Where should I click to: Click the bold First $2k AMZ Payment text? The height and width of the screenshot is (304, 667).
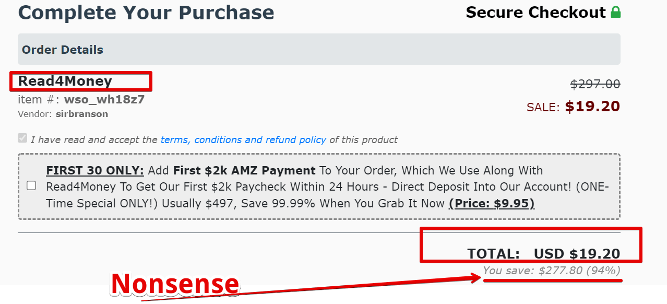point(244,170)
